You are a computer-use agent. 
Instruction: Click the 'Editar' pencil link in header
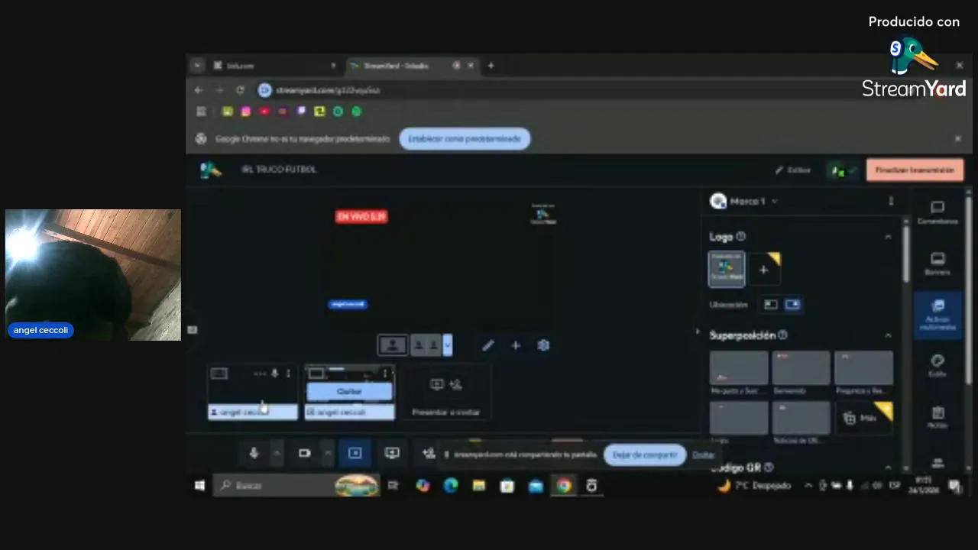792,170
